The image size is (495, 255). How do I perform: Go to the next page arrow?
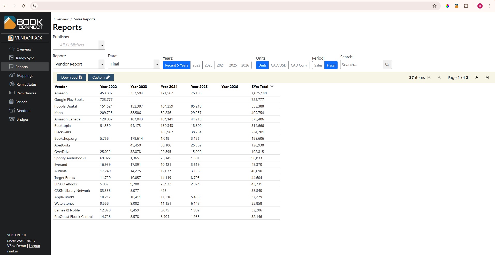(x=477, y=77)
